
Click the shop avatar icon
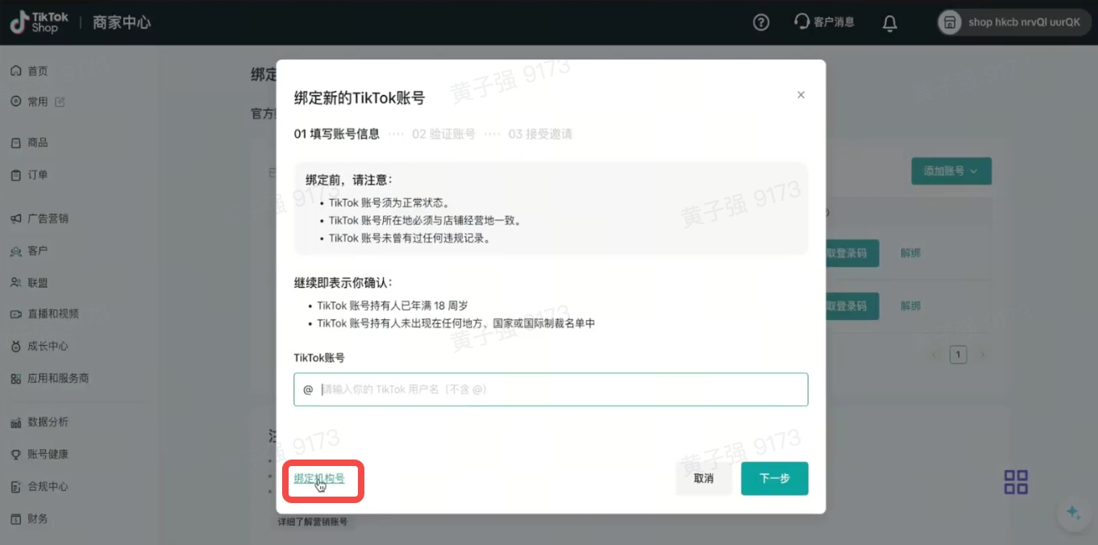[950, 23]
